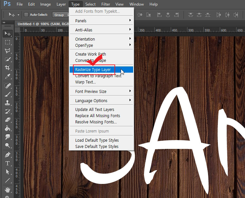Select the Rectangular Marquee tool

click(8, 42)
